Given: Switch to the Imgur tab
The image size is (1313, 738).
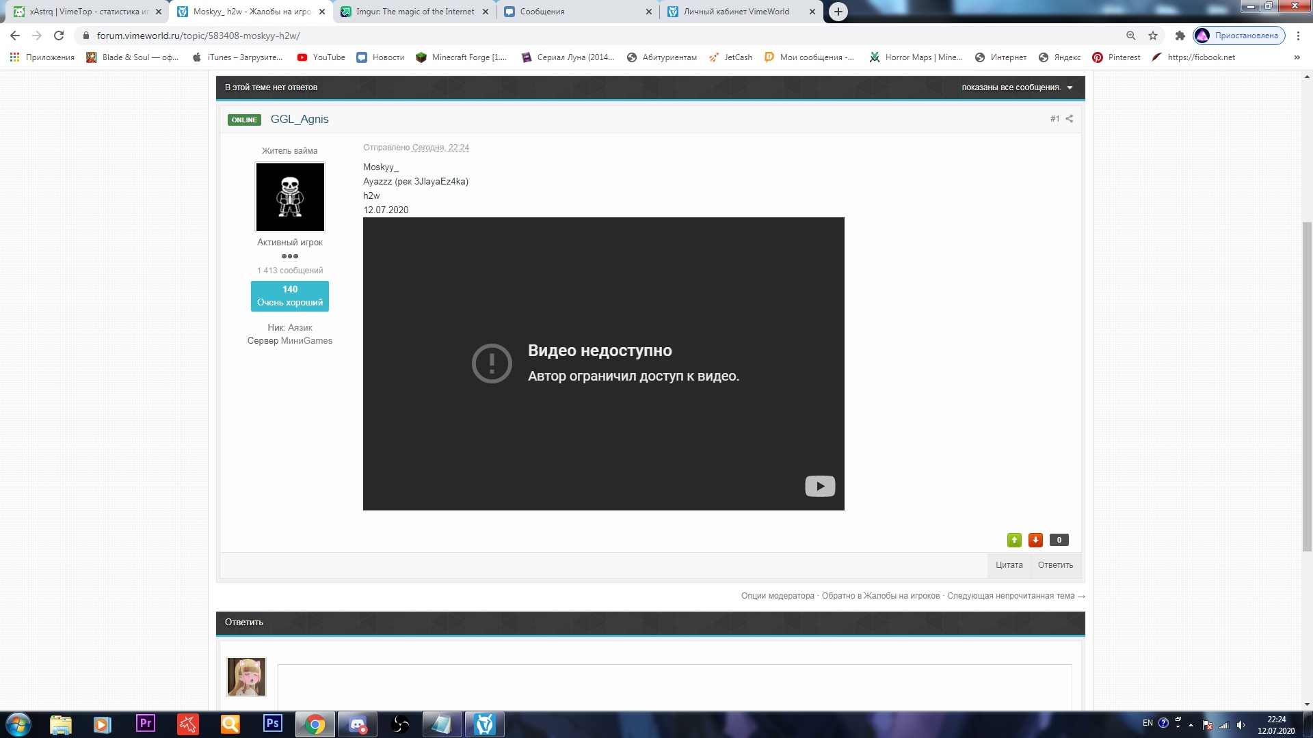Looking at the screenshot, I should tap(414, 12).
